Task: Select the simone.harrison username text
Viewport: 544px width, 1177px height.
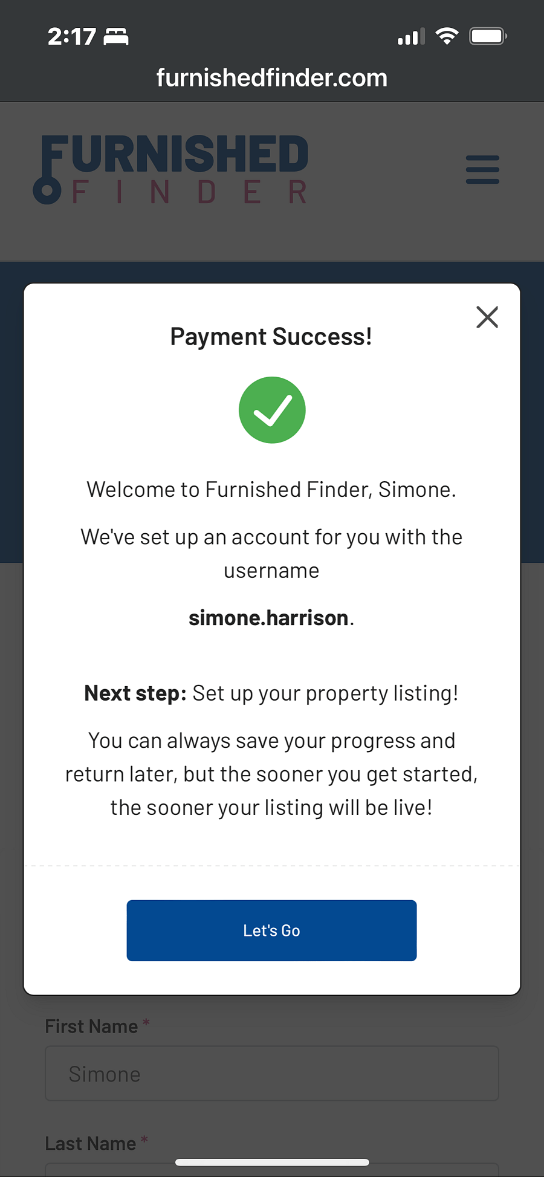Action: point(268,618)
